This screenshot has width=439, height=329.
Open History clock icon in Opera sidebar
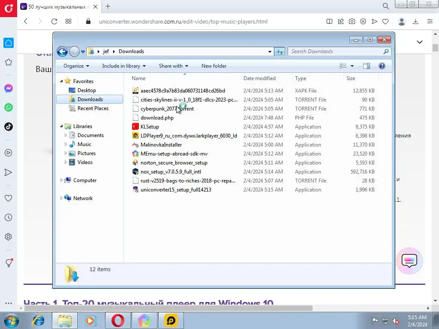click(x=9, y=217)
